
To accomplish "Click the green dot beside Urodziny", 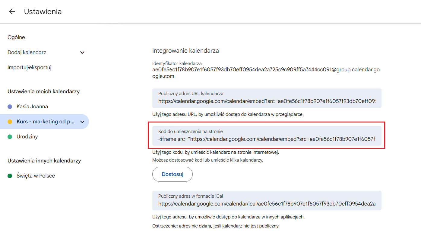I will click(10, 137).
